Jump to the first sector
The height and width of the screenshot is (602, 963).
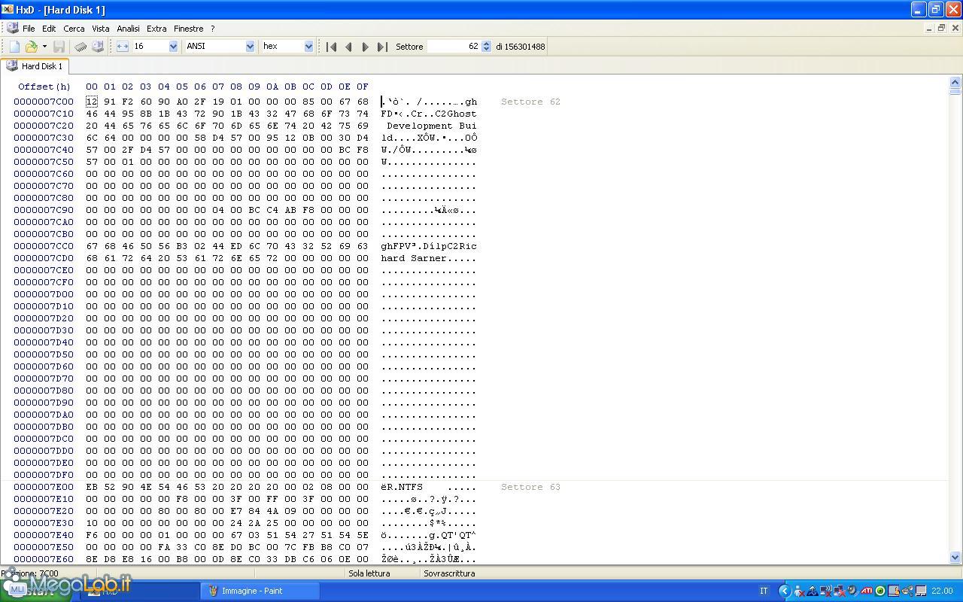331,47
